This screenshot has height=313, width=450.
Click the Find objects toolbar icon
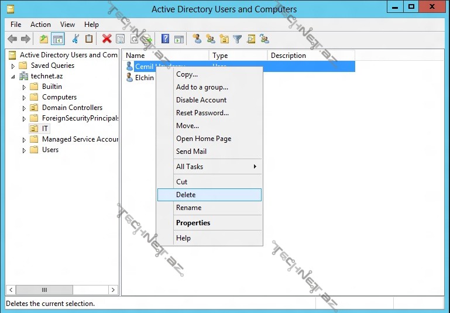pyautogui.click(x=251, y=39)
